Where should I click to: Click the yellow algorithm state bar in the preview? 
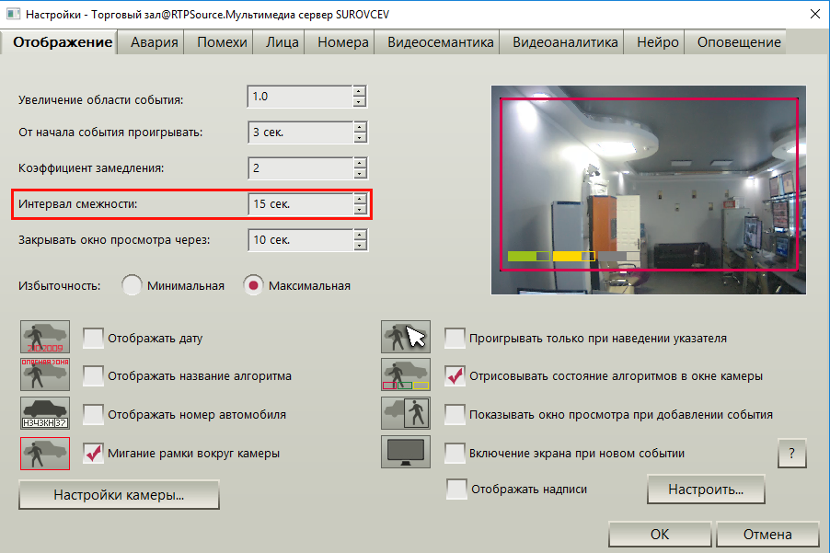click(574, 256)
